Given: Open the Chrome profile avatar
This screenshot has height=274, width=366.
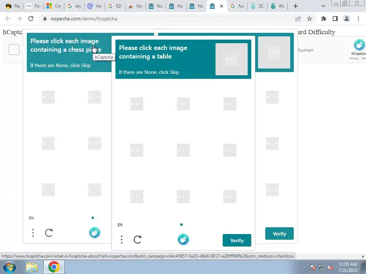Looking at the screenshot, I should coord(347,19).
